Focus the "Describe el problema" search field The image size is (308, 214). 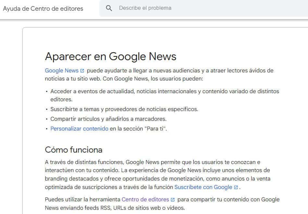[x=203, y=8]
